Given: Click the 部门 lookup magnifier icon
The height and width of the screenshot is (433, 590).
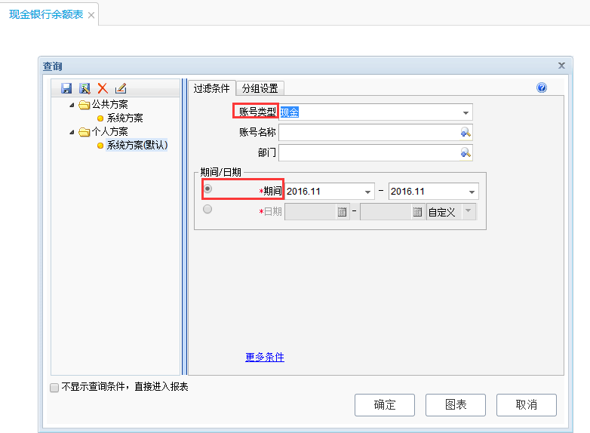Looking at the screenshot, I should tap(466, 152).
